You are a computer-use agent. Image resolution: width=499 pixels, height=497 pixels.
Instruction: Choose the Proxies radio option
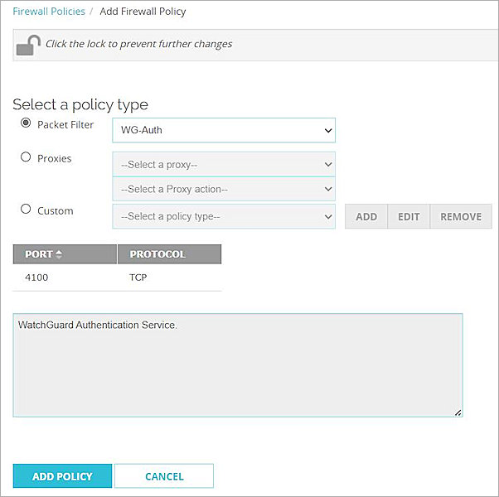26,157
